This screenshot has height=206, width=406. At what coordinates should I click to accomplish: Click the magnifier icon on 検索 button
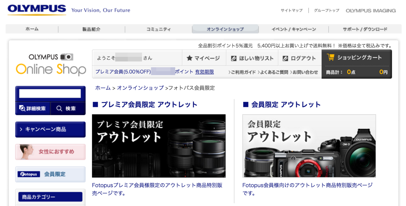pyautogui.click(x=59, y=109)
